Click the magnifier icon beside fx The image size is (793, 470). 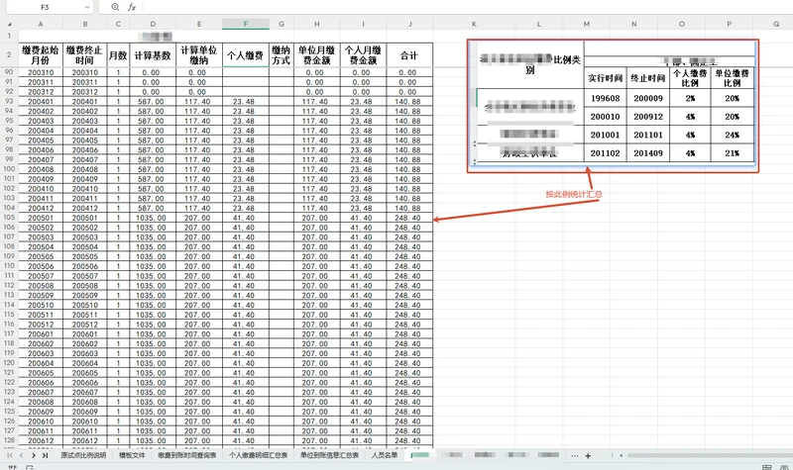(x=115, y=7)
